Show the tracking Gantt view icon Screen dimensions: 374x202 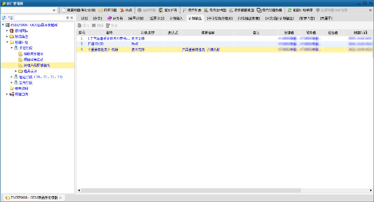(231, 10)
